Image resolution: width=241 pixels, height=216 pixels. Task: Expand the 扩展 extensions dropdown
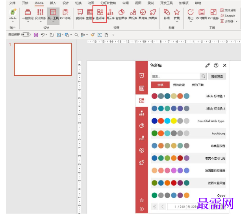[177, 22]
